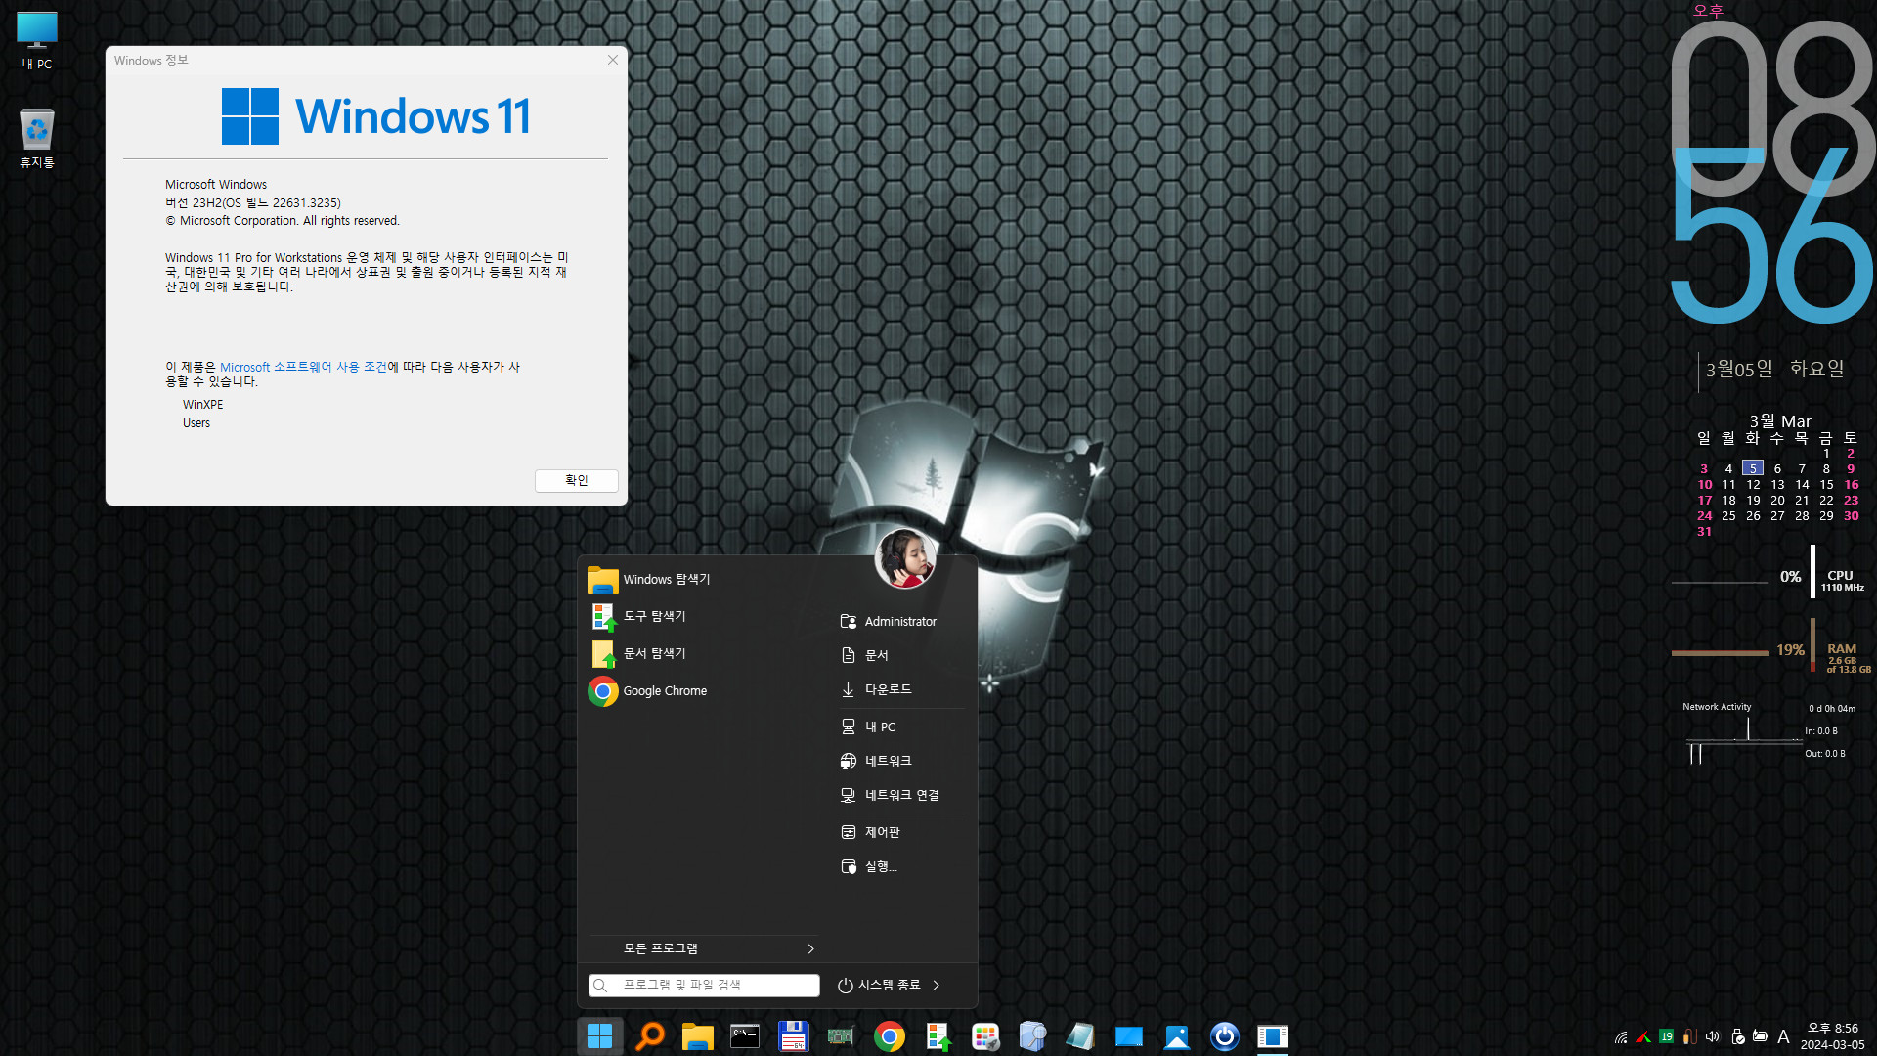Open the colorful grid launcher taskbar icon
The width and height of the screenshot is (1877, 1056).
coord(985,1035)
